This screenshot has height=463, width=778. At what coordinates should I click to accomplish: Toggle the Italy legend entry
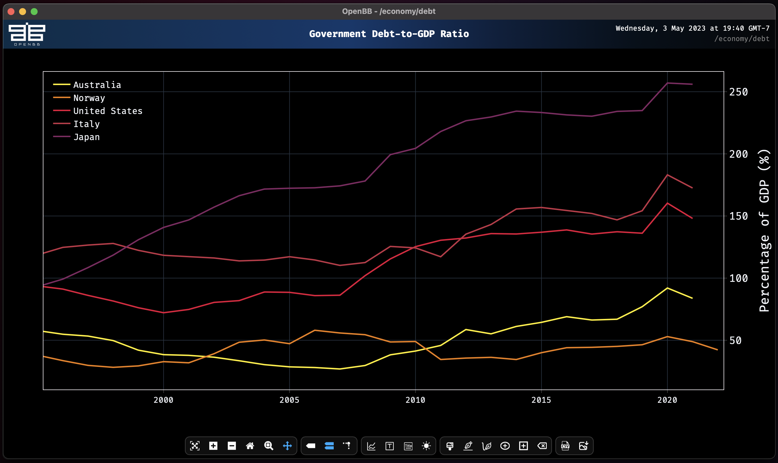(76, 124)
